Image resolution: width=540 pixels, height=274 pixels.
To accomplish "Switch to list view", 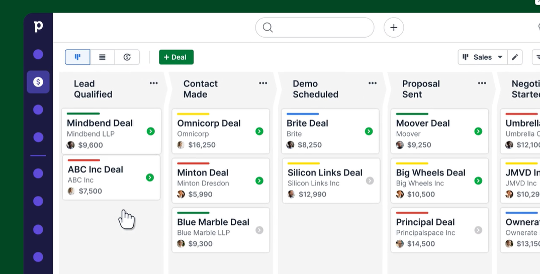I will (x=102, y=57).
